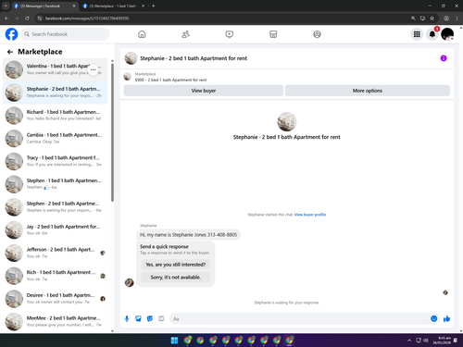Reload the page in browser
This screenshot has width=463, height=347.
tap(27, 19)
